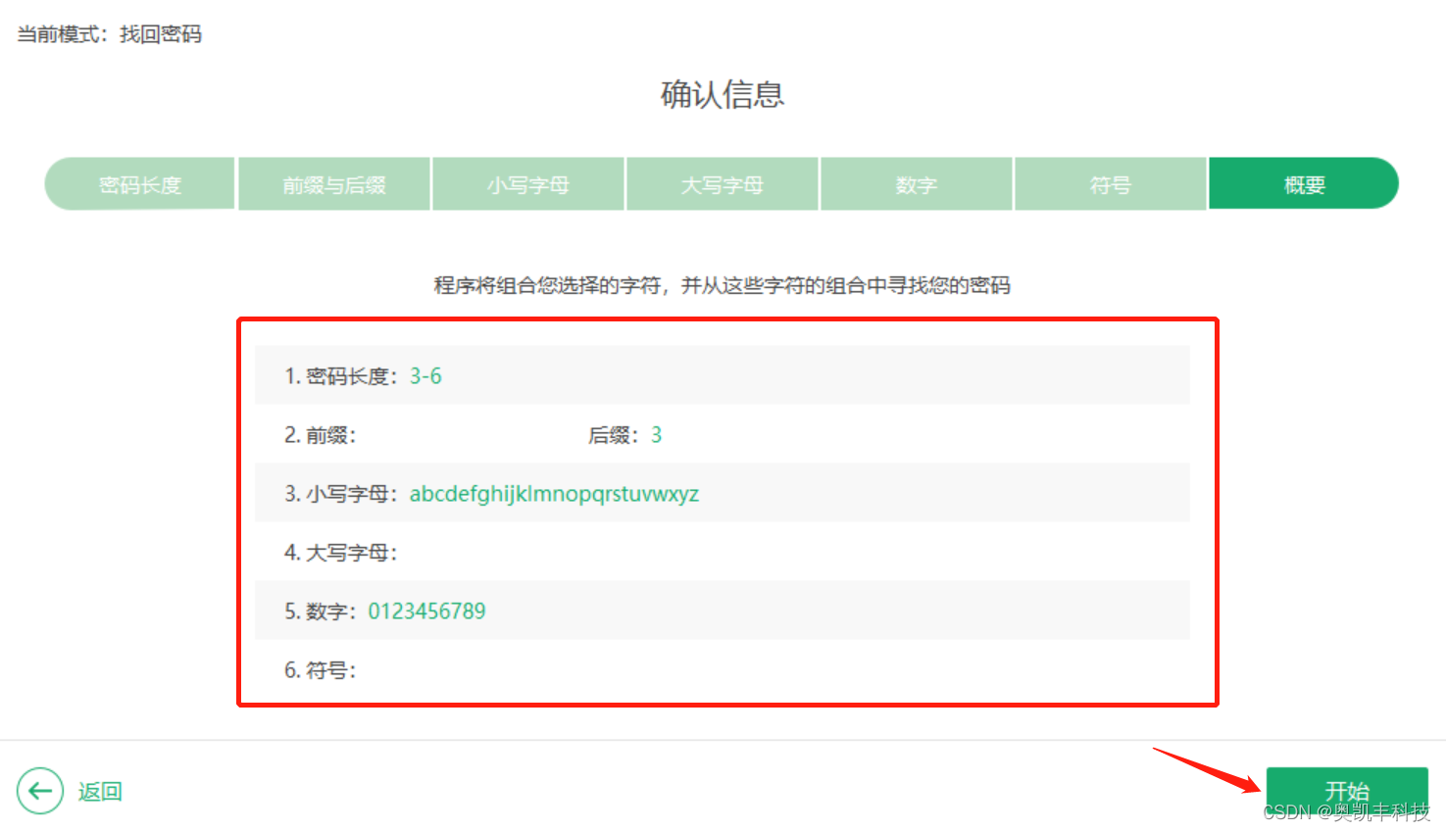Open the 前缀与后缀 step tab

(x=333, y=183)
